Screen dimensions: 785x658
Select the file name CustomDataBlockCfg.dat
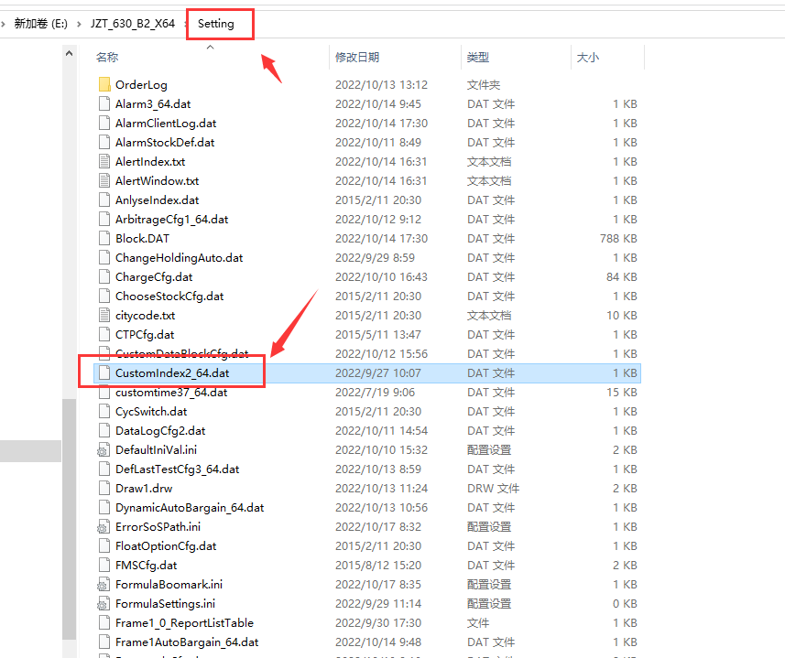(181, 354)
